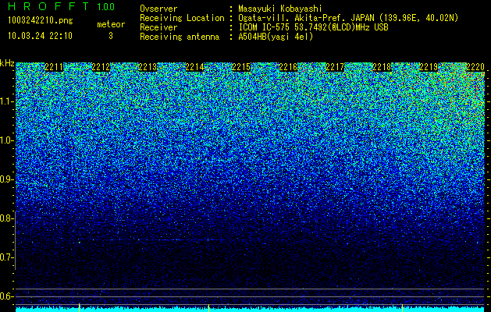
Task: Click the 2214 time label
Action: (194, 67)
